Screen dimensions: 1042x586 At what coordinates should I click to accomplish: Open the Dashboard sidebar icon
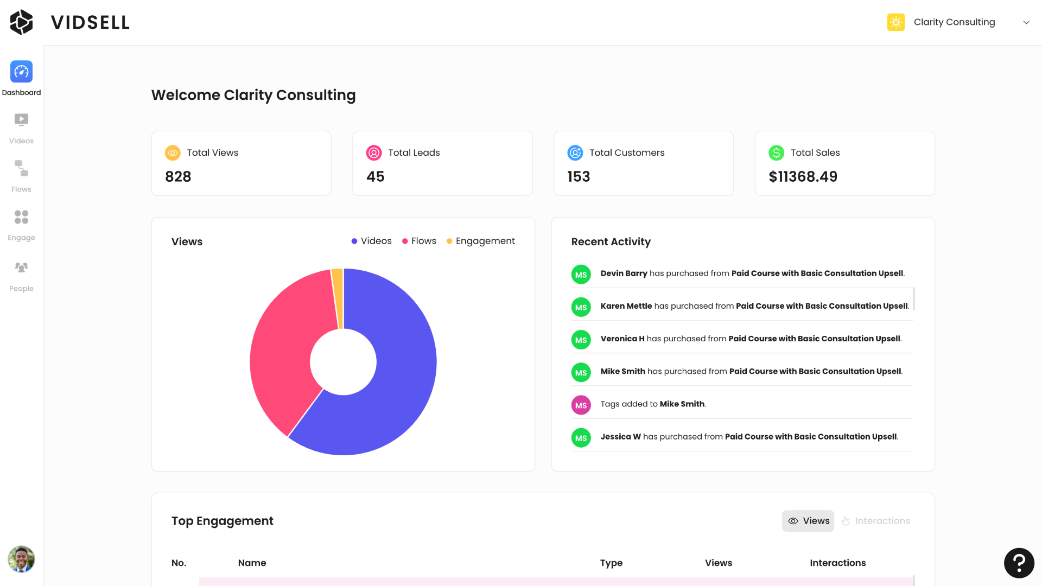(21, 72)
